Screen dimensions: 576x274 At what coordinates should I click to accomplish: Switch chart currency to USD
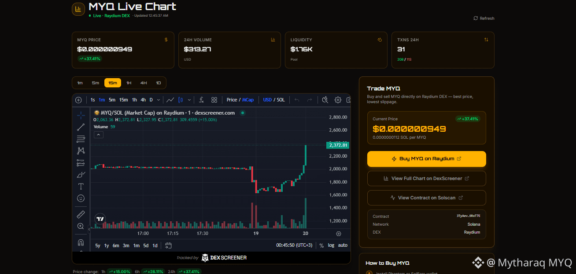tap(267, 100)
